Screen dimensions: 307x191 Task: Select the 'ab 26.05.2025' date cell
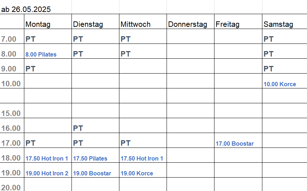[26, 9]
